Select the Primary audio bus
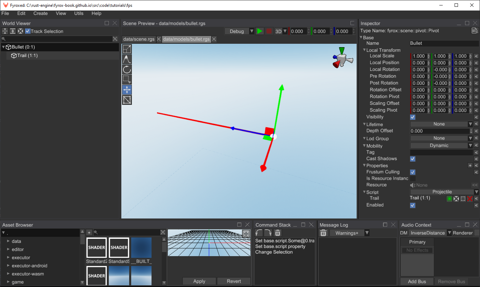The width and height of the screenshot is (480, 287). tap(417, 242)
